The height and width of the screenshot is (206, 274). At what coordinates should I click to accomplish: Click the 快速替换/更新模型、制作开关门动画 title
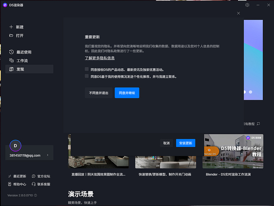(165, 174)
